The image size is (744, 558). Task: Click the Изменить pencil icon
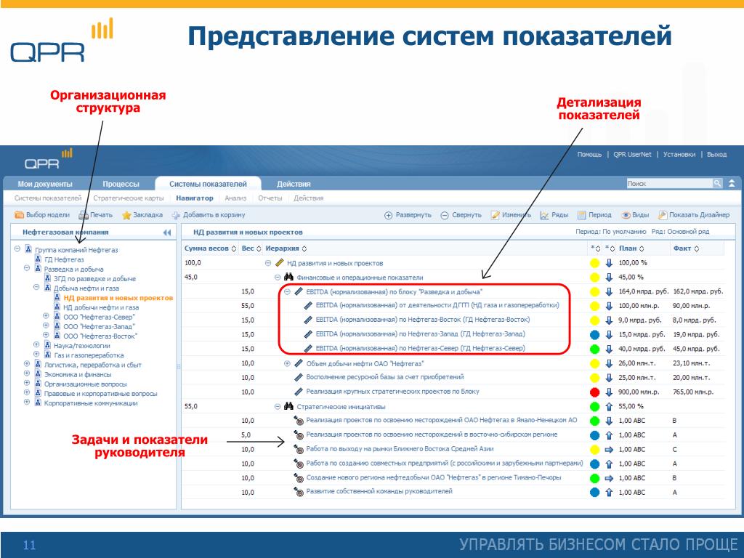pos(496,215)
